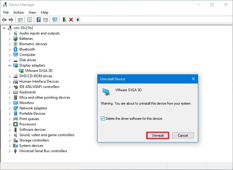Collapse the vm-10v21h2 root node

tap(4, 28)
